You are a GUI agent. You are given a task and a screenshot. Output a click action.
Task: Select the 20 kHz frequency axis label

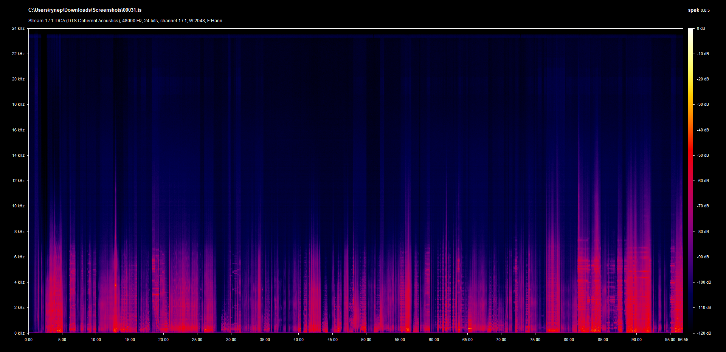click(x=18, y=79)
